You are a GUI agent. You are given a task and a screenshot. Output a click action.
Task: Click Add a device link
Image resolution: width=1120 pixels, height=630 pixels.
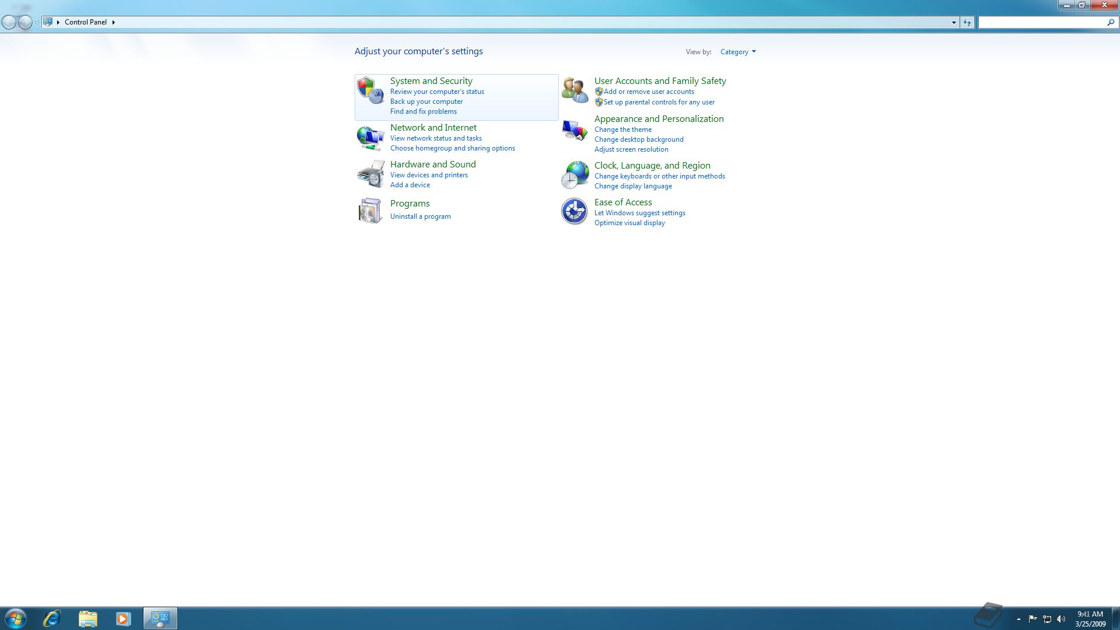point(410,185)
